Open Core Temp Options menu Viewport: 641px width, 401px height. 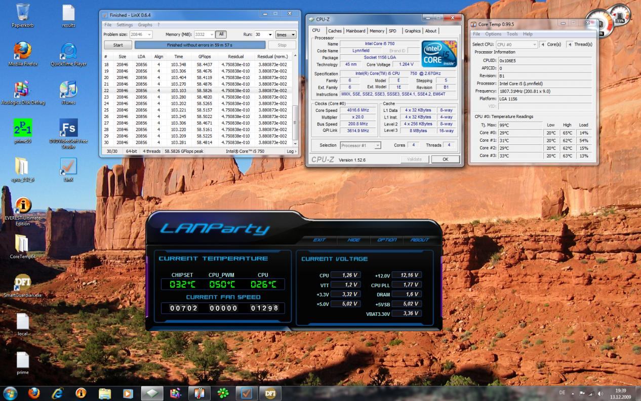click(x=493, y=34)
